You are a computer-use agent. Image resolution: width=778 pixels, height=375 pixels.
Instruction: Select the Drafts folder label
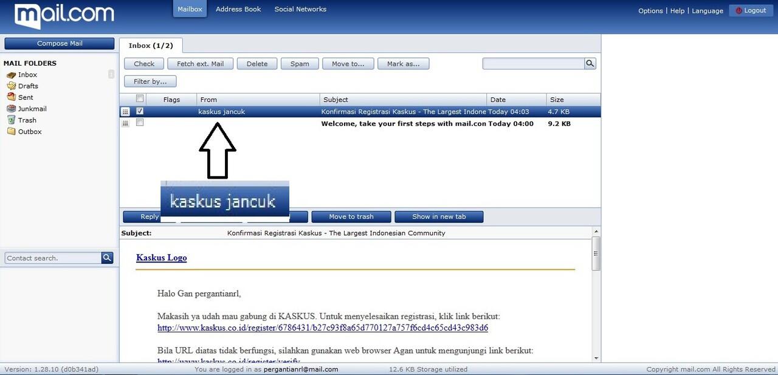point(28,86)
